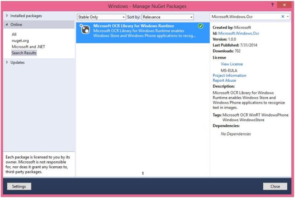This screenshot has width=295, height=198.
Task: Click the Downloads 702 text
Action: tap(226, 51)
